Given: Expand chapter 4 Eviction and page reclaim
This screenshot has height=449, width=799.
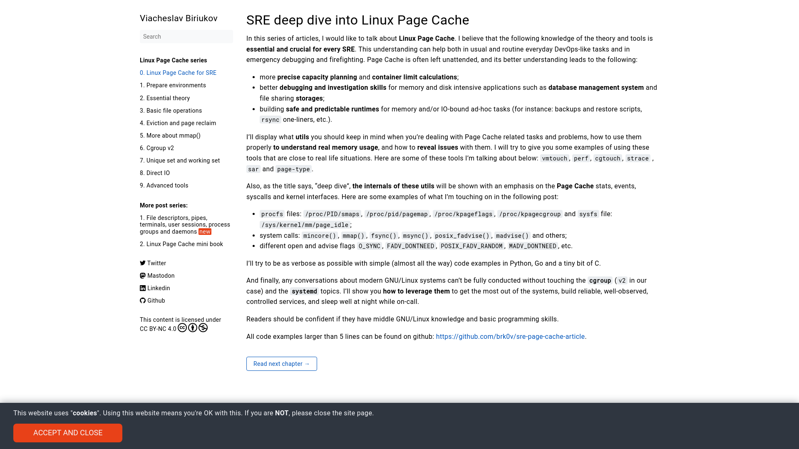Looking at the screenshot, I should [178, 123].
